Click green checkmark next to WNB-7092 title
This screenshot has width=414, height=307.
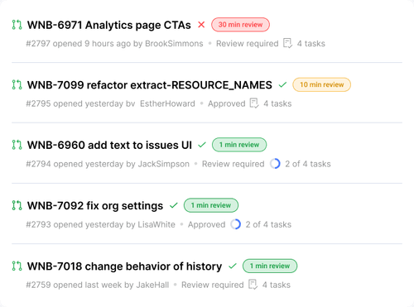[174, 205]
